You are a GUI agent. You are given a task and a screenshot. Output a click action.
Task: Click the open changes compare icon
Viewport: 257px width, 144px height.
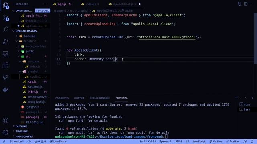pos(239,4)
